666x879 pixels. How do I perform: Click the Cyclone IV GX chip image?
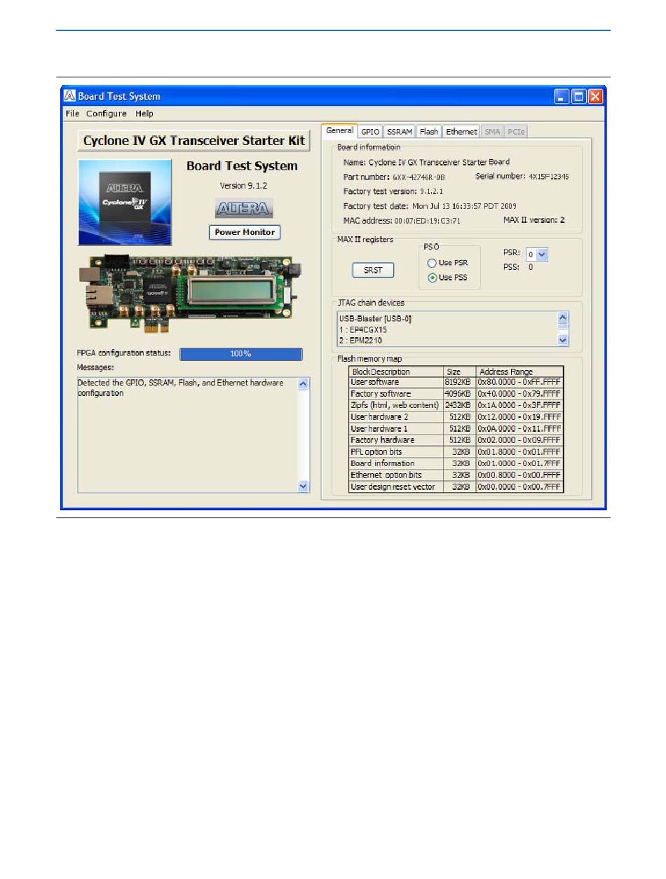[x=125, y=203]
